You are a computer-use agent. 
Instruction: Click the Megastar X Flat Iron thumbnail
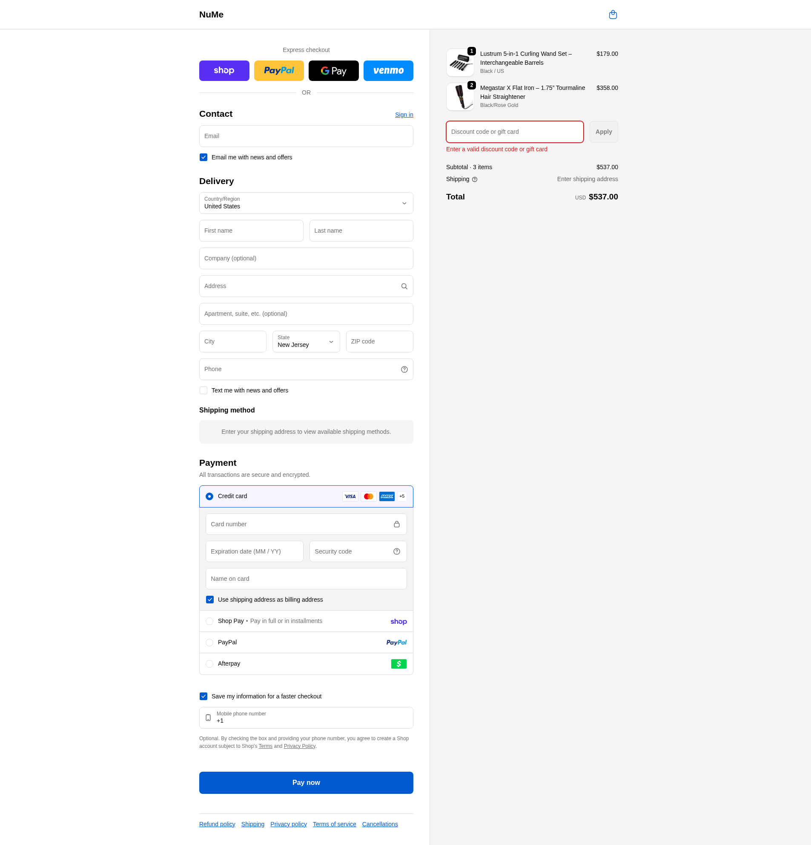459,97
